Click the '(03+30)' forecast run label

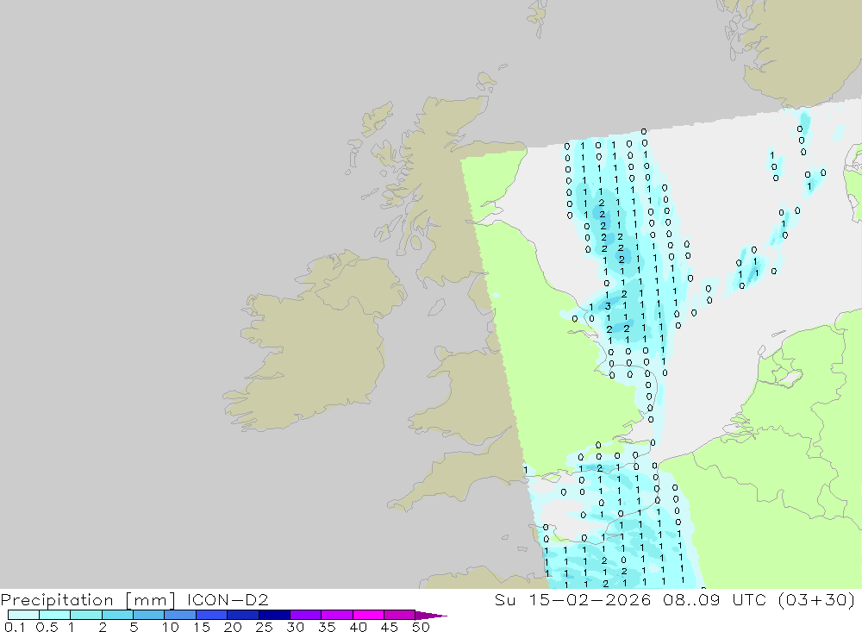tap(816, 599)
